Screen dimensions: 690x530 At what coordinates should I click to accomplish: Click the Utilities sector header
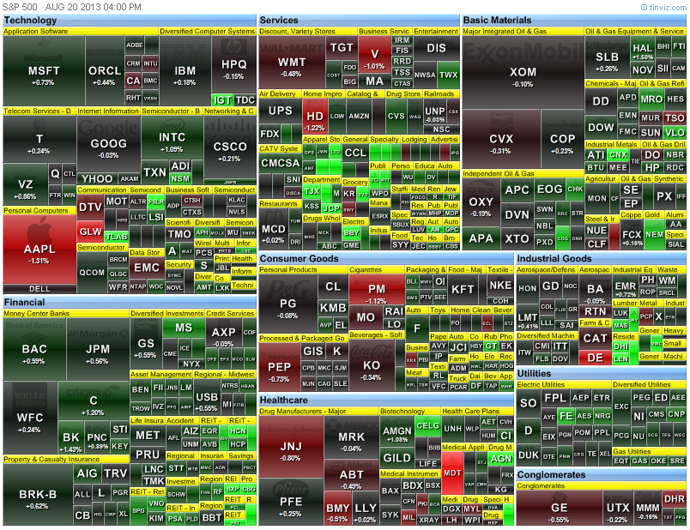click(x=535, y=373)
